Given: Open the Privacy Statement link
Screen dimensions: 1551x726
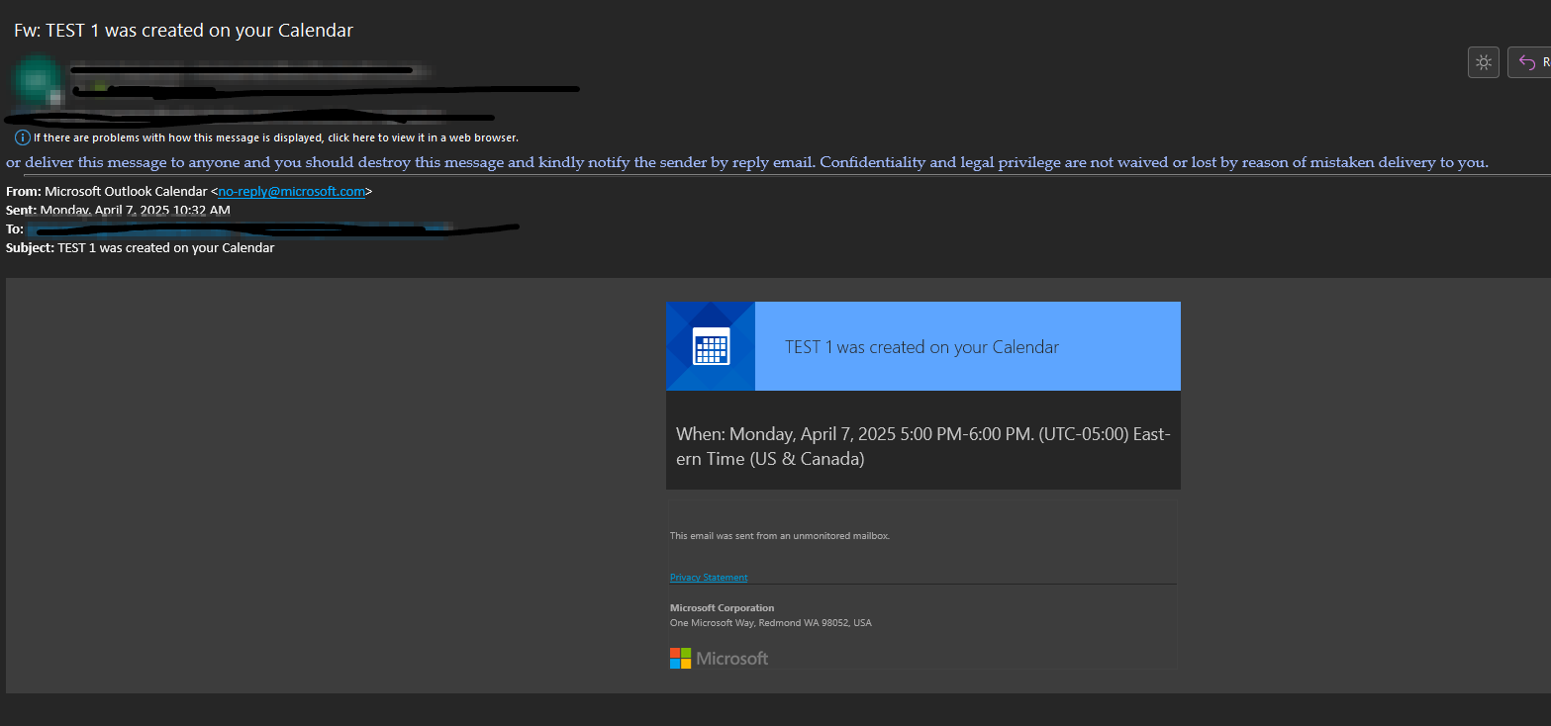Looking at the screenshot, I should (x=709, y=578).
